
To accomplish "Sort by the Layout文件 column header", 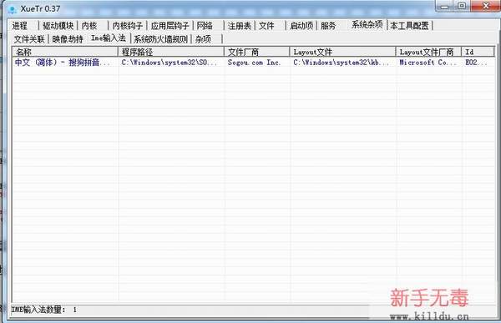I will coord(342,52).
